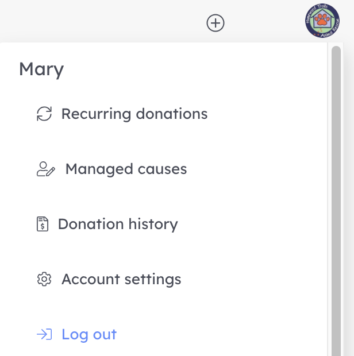Open the Recurring donations menu entry
This screenshot has width=354, height=356.
pyautogui.click(x=122, y=114)
